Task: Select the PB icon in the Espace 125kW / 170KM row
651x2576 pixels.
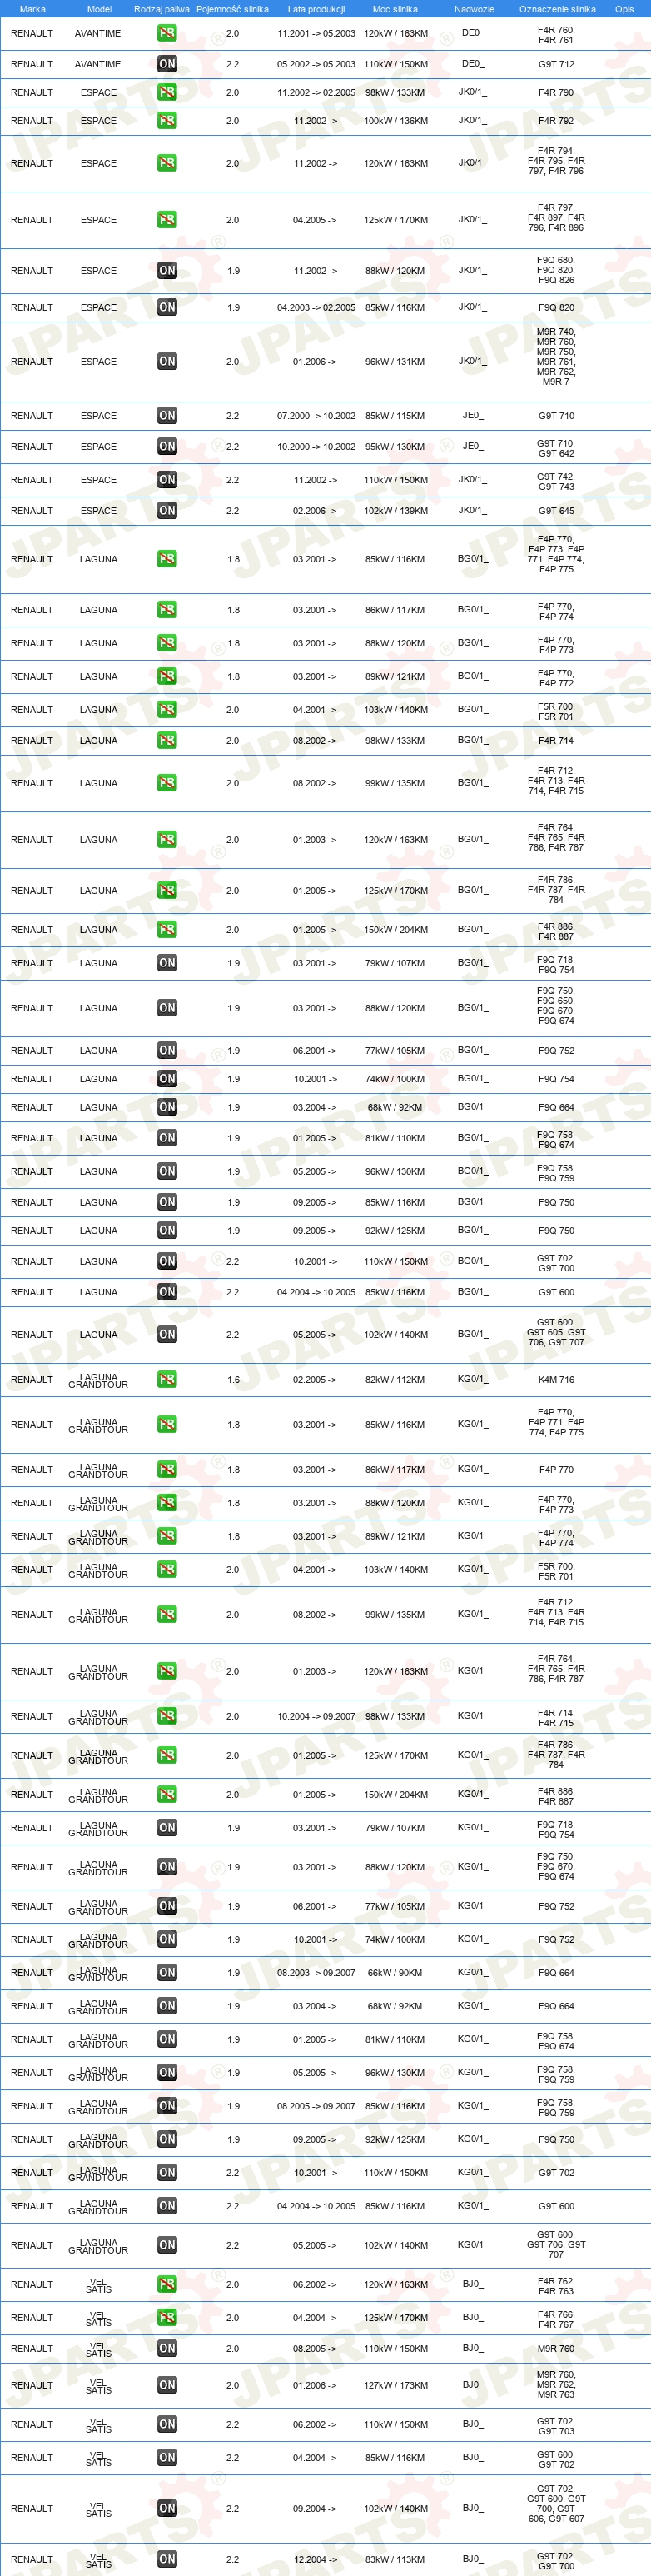Action: point(167,220)
